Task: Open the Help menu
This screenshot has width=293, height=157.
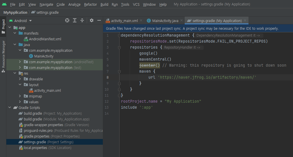Action: pos(163,4)
